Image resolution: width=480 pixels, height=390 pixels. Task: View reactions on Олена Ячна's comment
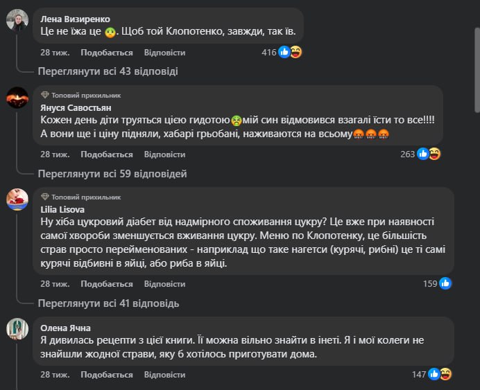click(440, 374)
